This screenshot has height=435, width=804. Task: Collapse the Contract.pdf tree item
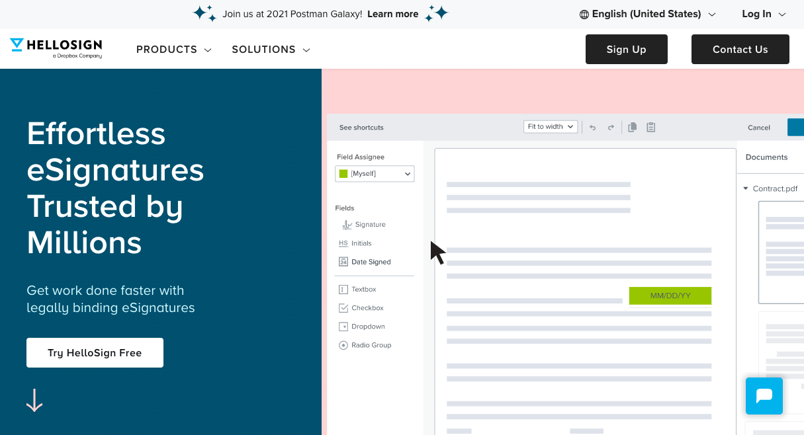[x=746, y=189]
